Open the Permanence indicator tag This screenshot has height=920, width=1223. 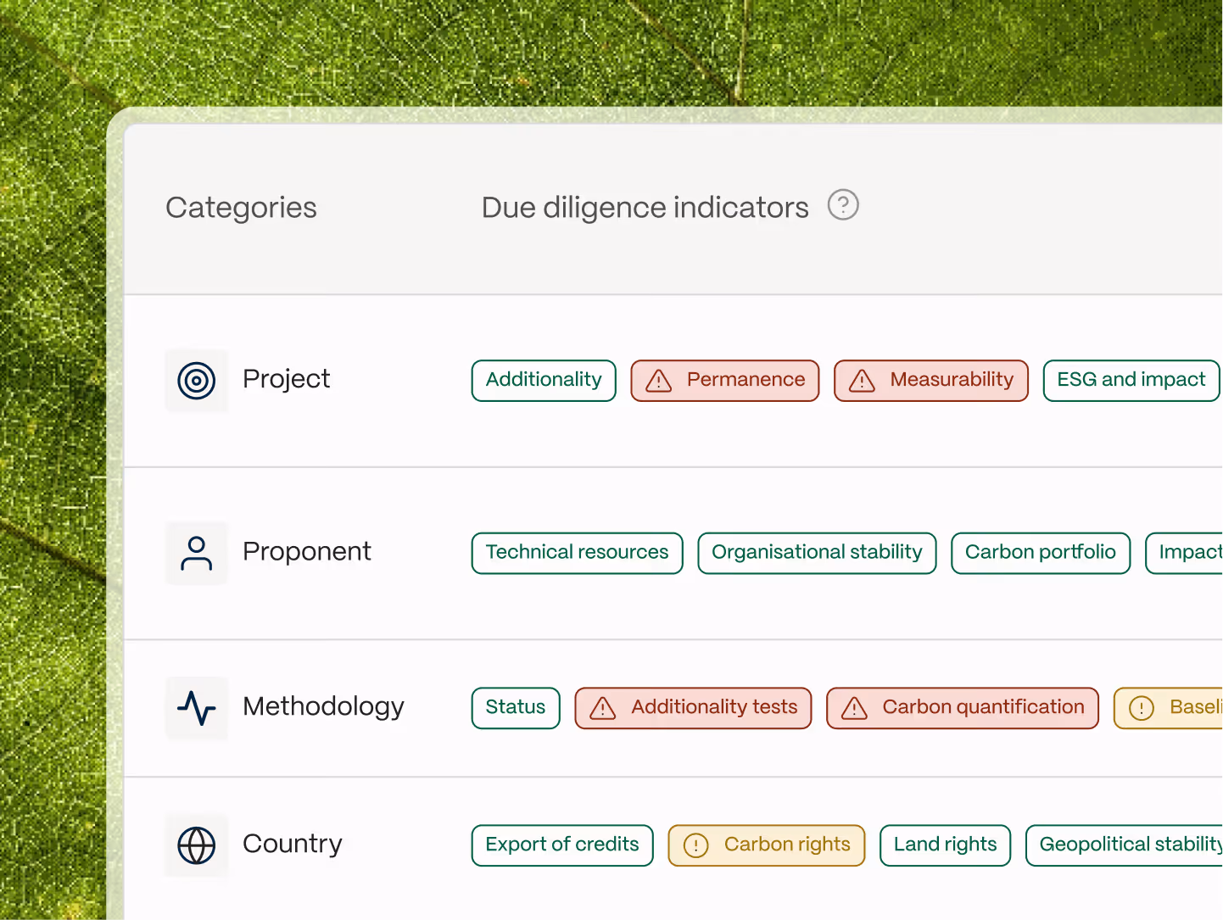coord(725,381)
